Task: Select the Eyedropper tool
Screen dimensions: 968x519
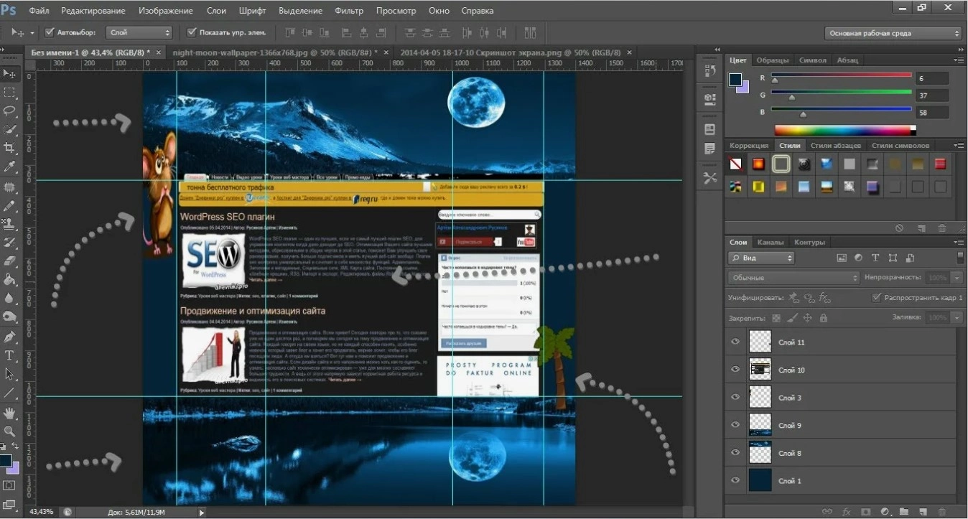Action: click(x=10, y=167)
